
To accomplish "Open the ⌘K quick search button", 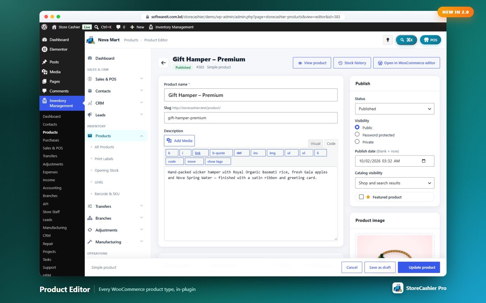I will click(x=406, y=40).
